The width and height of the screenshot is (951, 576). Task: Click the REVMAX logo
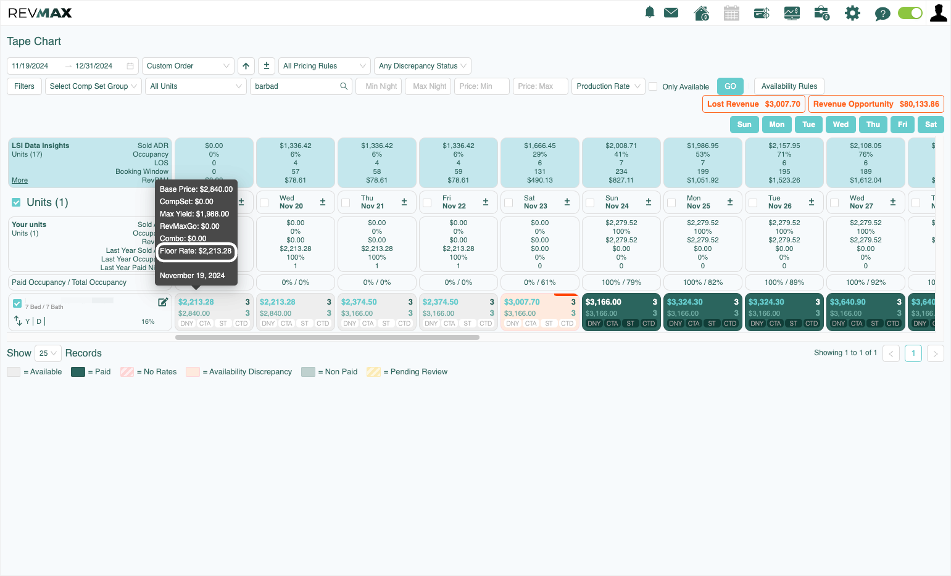(x=40, y=13)
